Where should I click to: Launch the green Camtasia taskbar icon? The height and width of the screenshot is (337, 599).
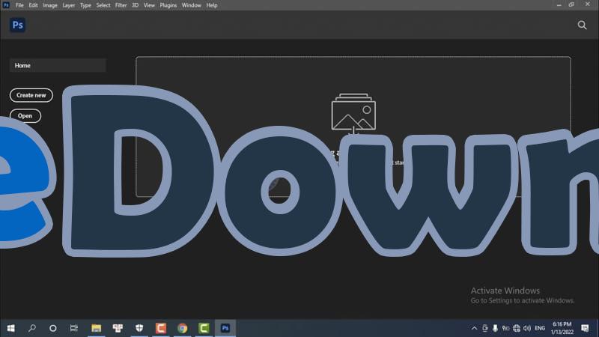pyautogui.click(x=204, y=328)
